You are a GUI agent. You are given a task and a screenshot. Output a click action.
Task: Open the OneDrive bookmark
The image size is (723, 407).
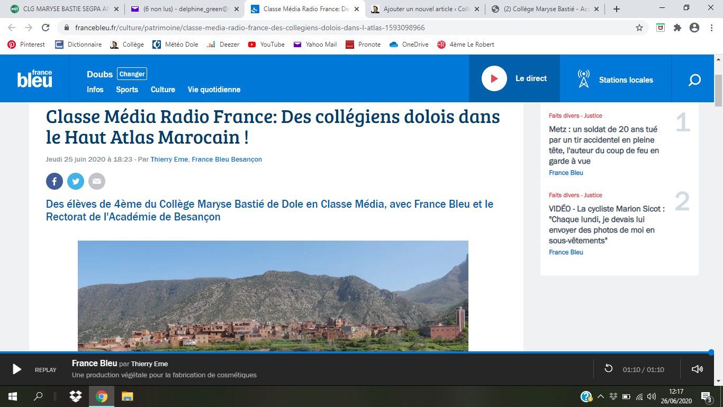409,45
